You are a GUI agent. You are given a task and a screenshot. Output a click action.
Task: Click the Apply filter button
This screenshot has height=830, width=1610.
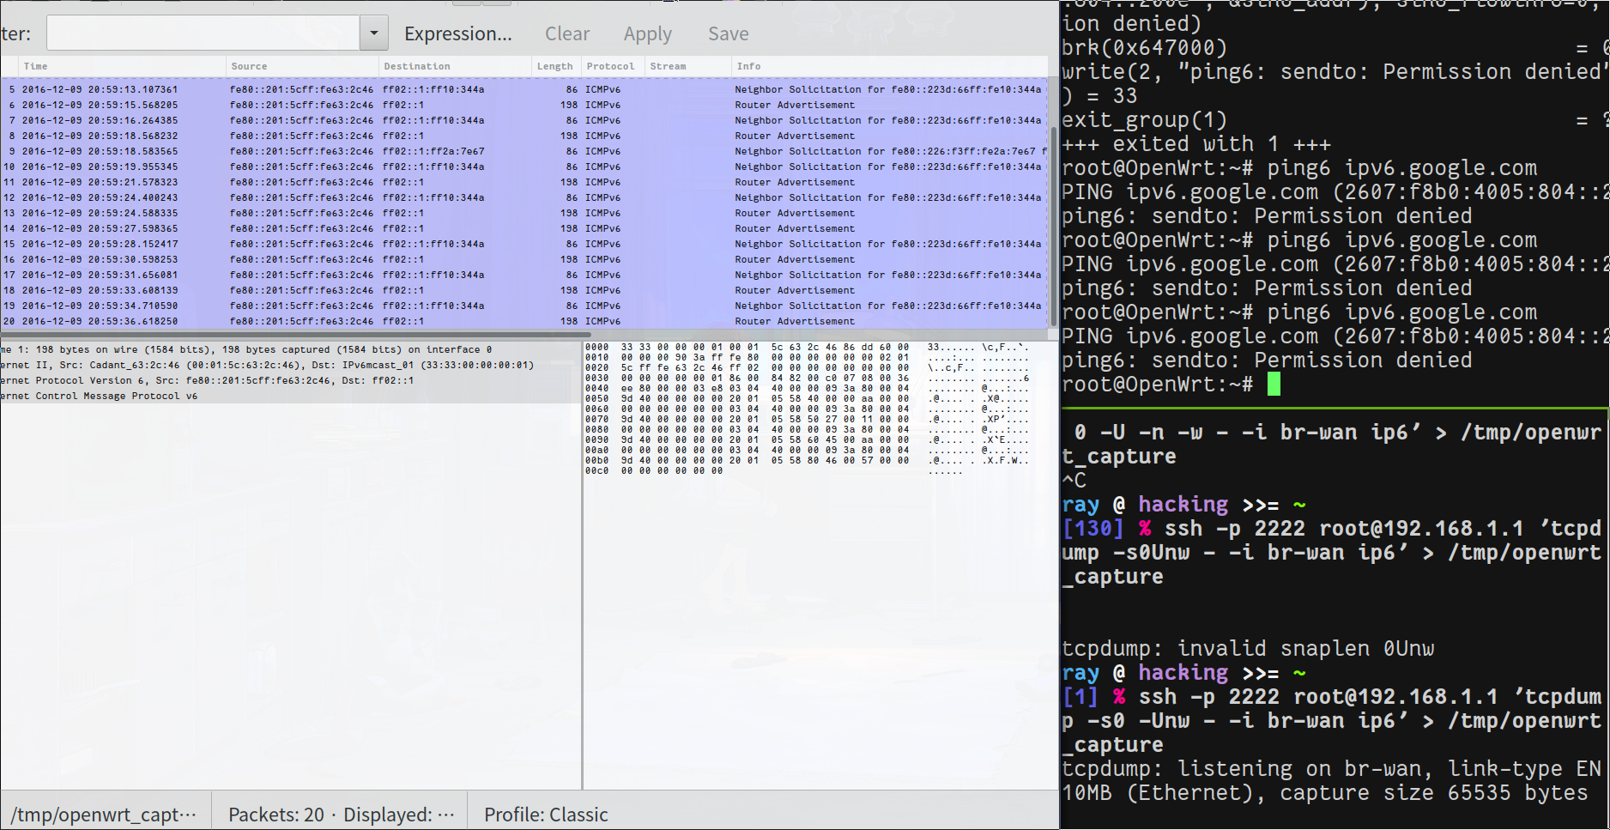click(648, 33)
